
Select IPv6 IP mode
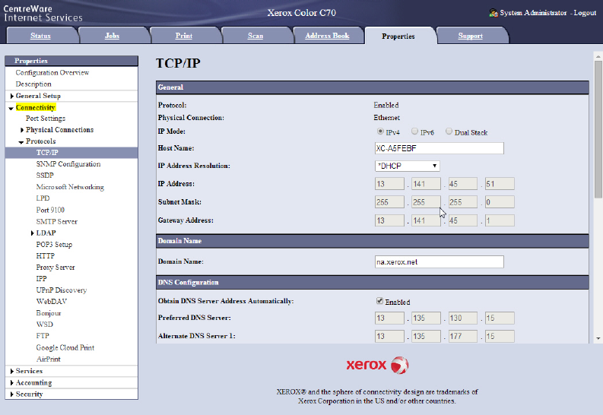[414, 131]
